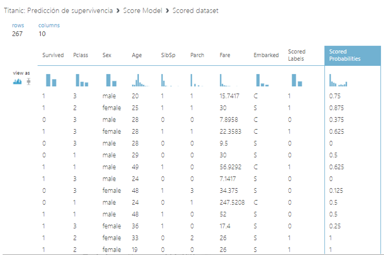Viewport: 384px width, 255px height.
Task: Switch to histogram view icon
Action: click(17, 82)
